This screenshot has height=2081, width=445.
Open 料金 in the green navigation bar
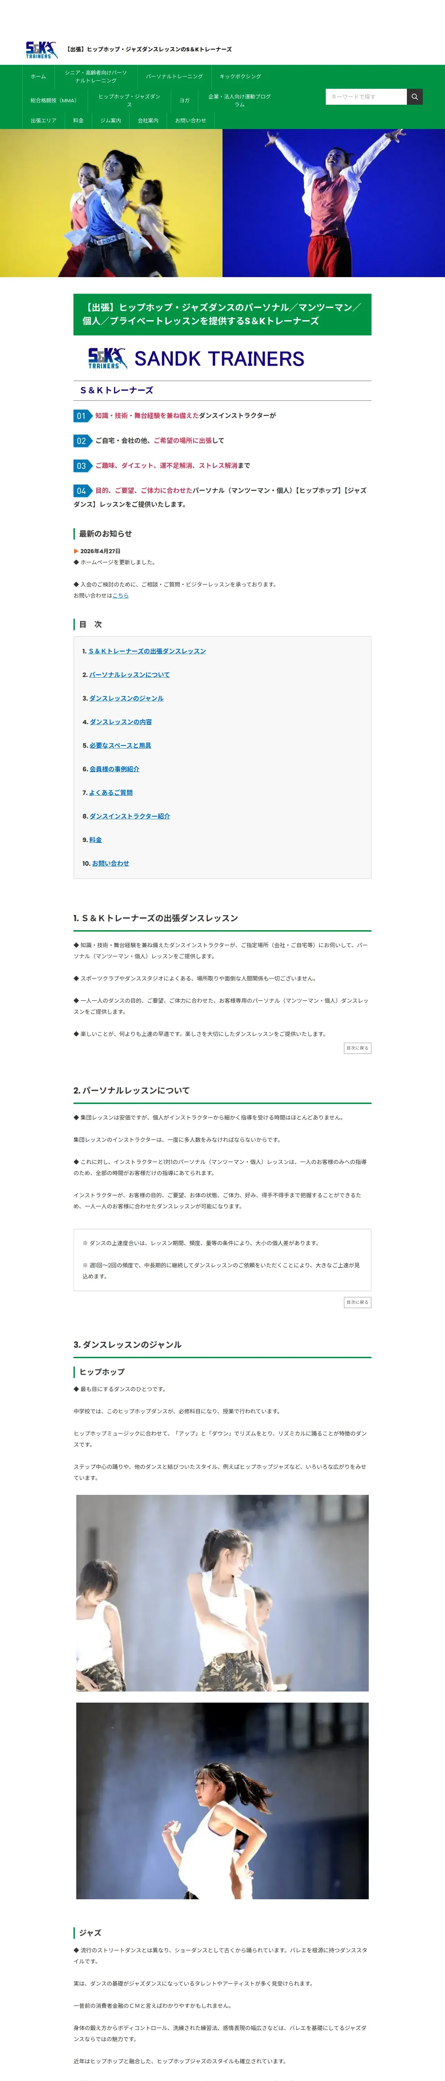point(78,120)
